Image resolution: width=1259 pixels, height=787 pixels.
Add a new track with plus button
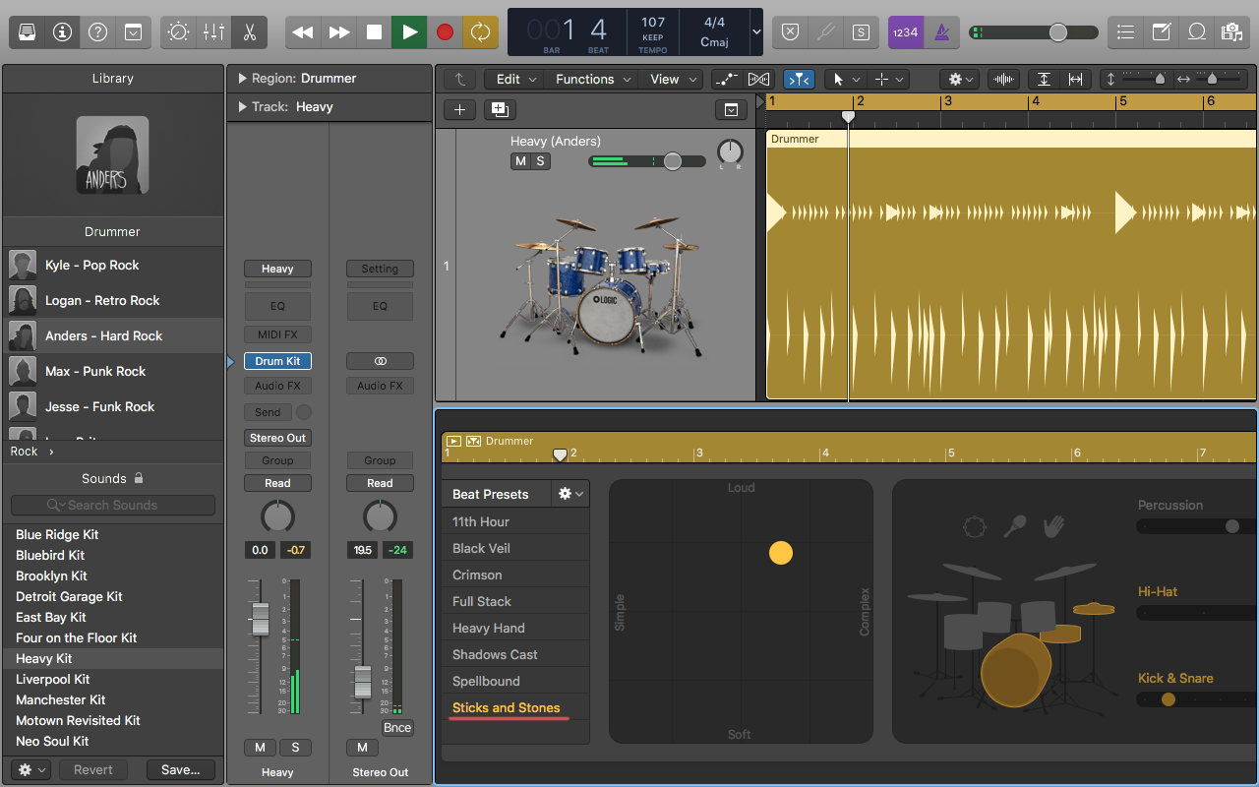(x=460, y=109)
